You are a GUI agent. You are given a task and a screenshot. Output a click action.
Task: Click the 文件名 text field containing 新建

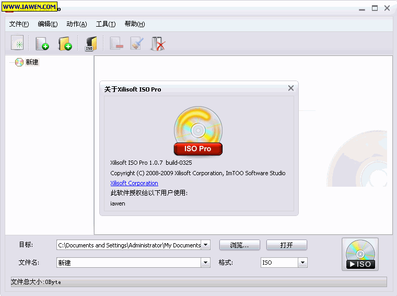[x=128, y=263]
